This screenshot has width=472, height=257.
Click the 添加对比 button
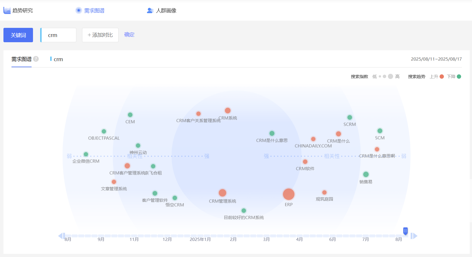(x=100, y=35)
